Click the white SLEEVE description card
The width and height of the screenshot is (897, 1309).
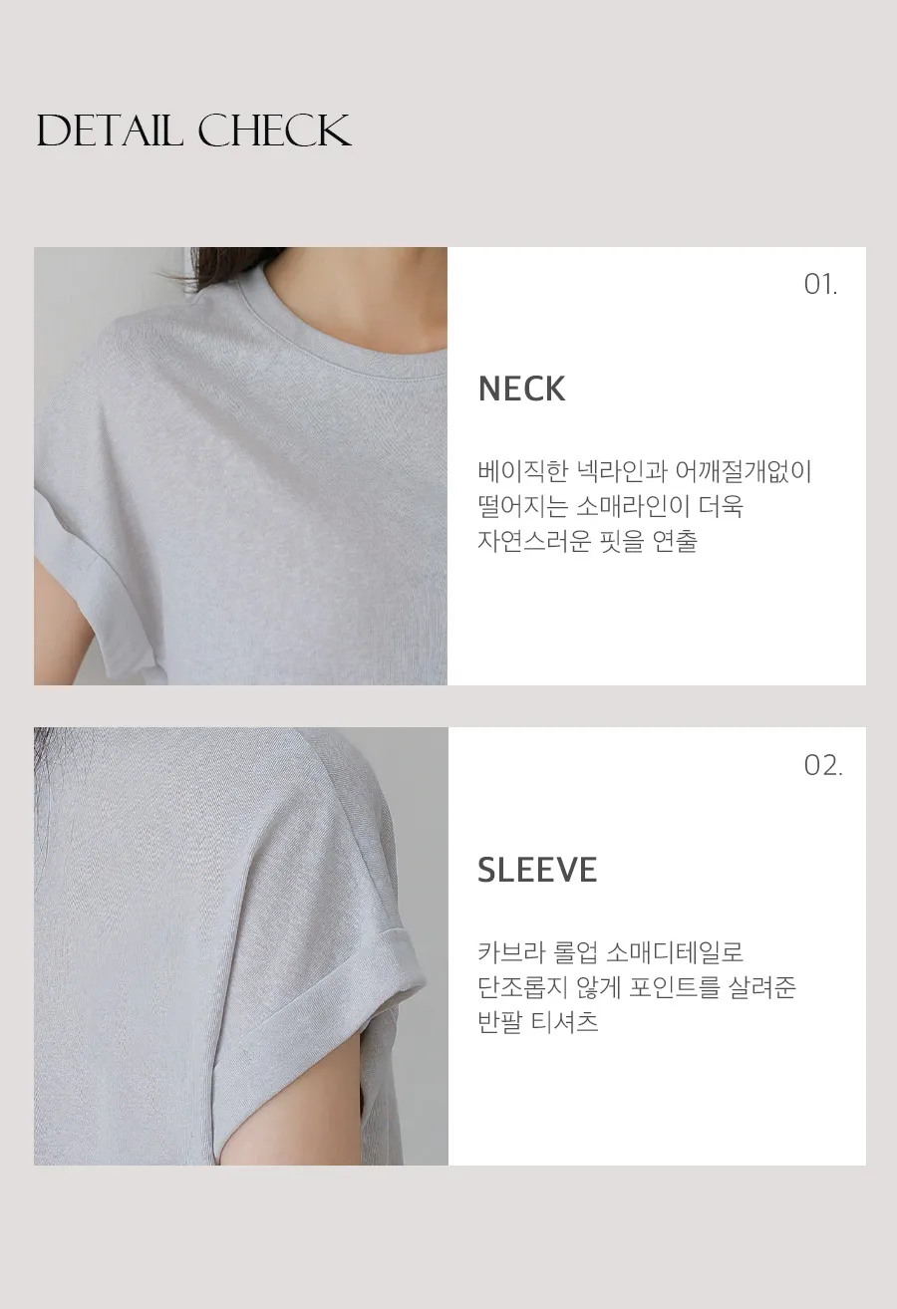[657, 946]
